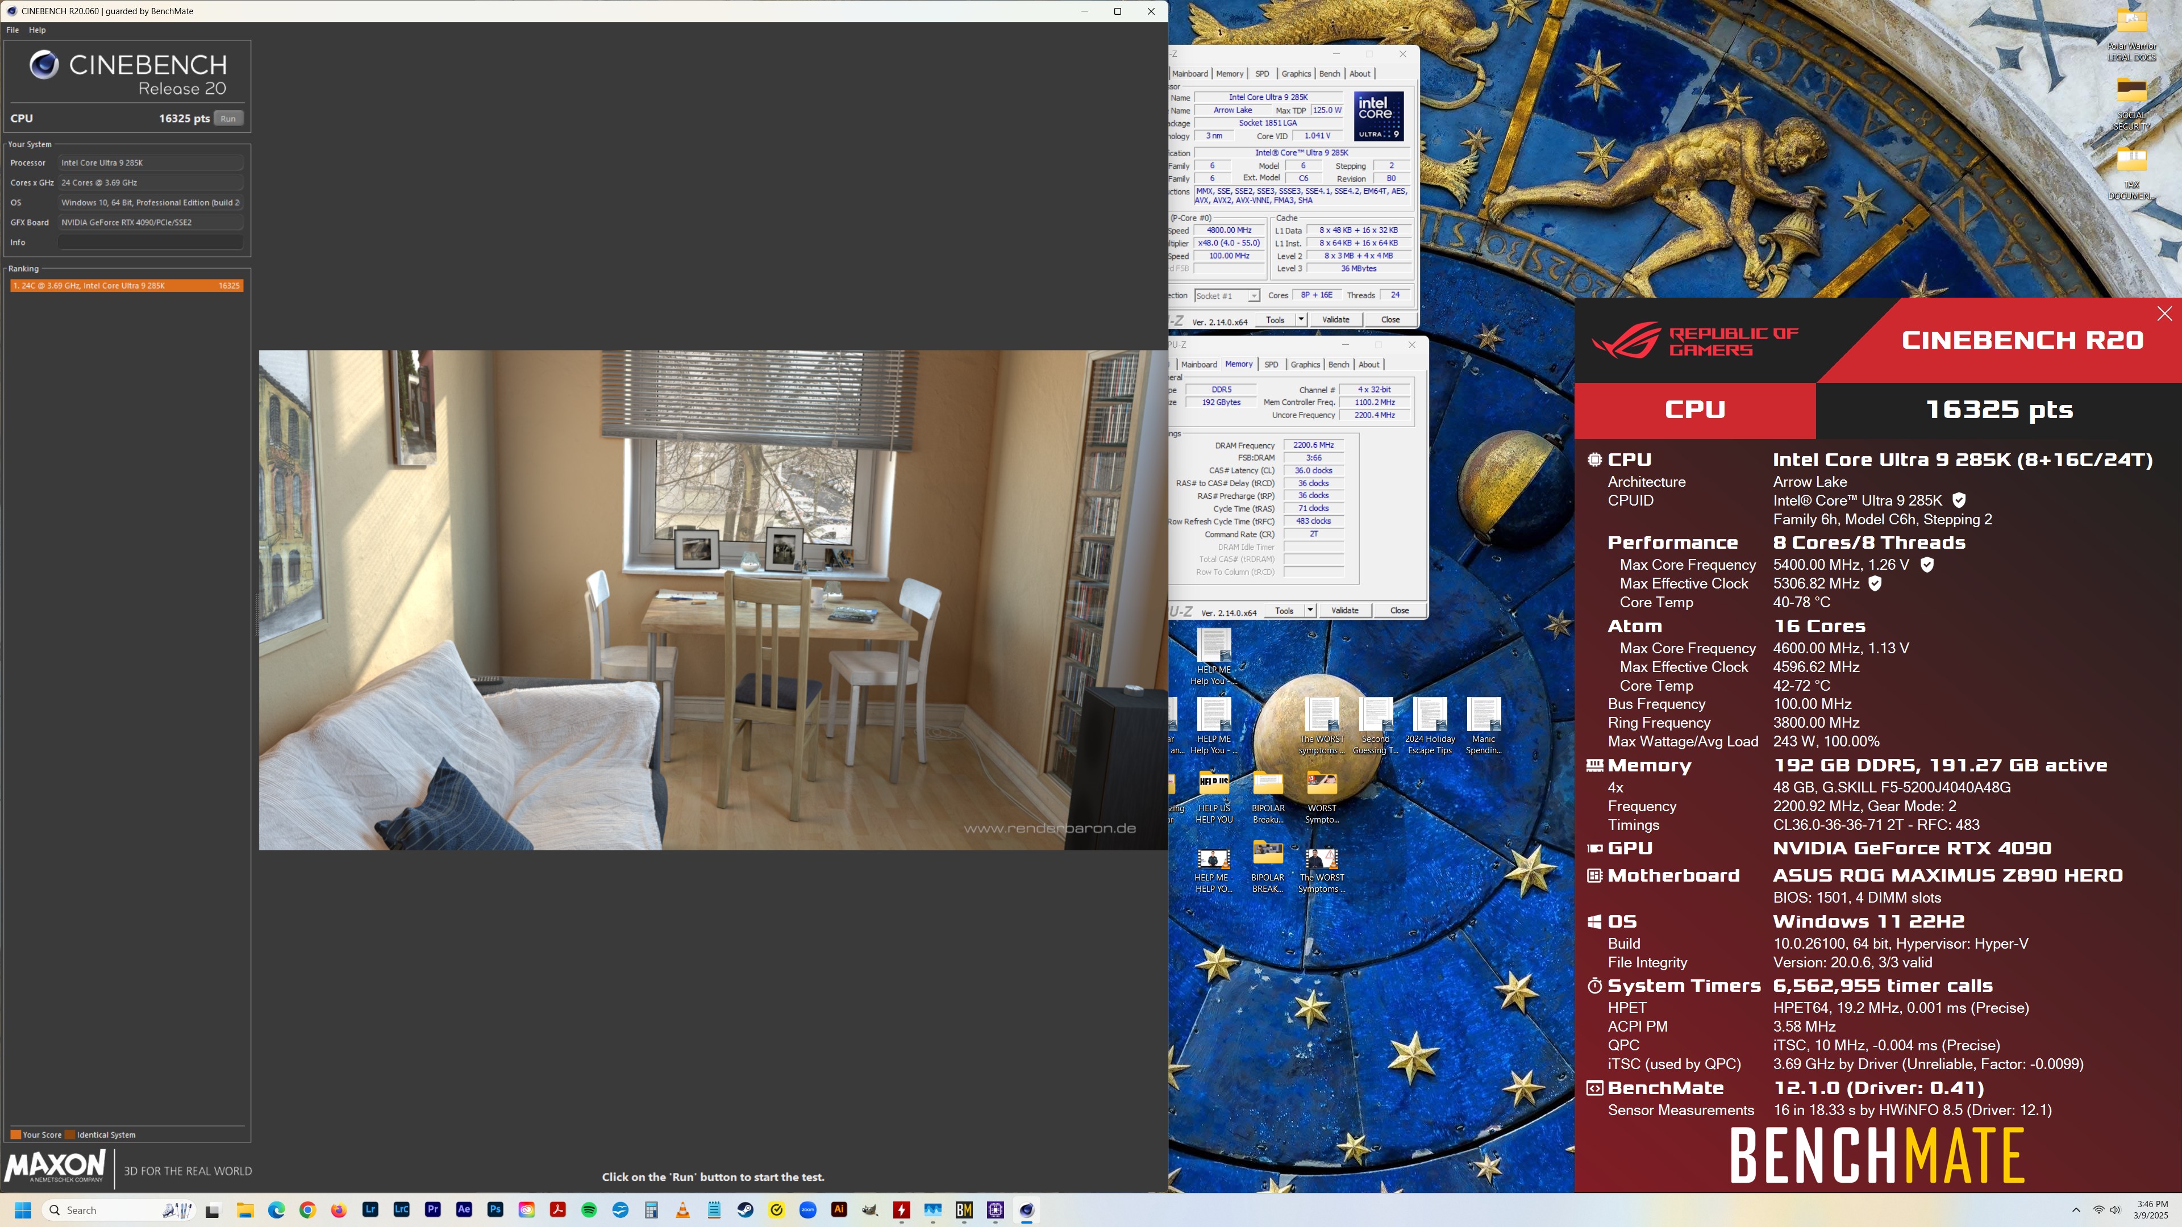Open the Polar Warrior LEGAL DOCS folder
This screenshot has width=2182, height=1227.
pyautogui.click(x=2131, y=35)
